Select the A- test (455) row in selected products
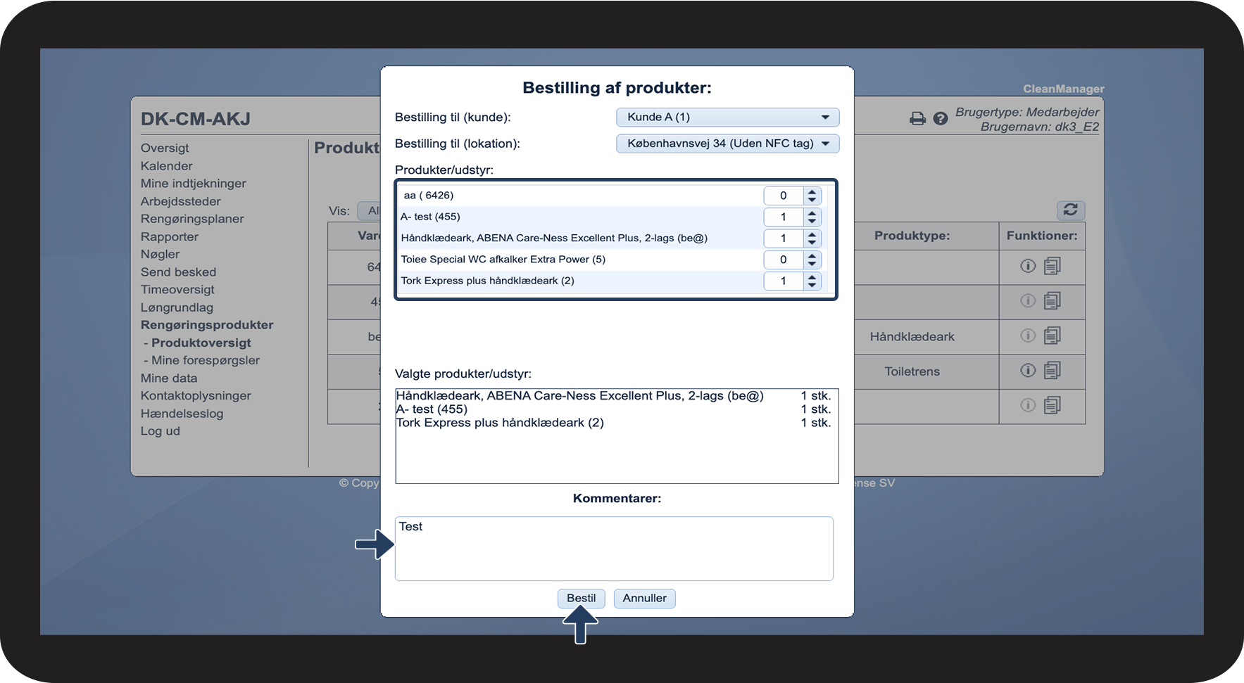Viewport: 1244px width, 683px height. 613,409
